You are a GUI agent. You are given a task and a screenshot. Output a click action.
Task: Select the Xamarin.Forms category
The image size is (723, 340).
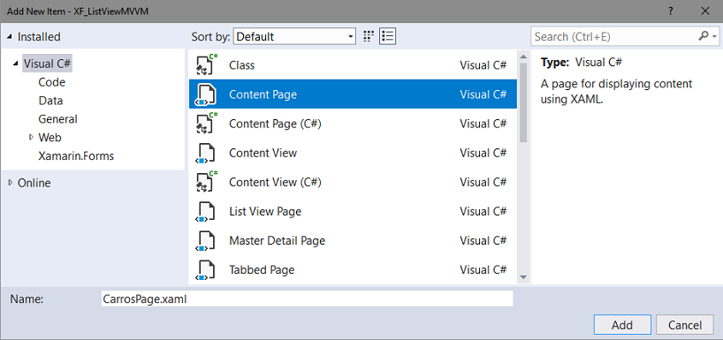tap(76, 155)
